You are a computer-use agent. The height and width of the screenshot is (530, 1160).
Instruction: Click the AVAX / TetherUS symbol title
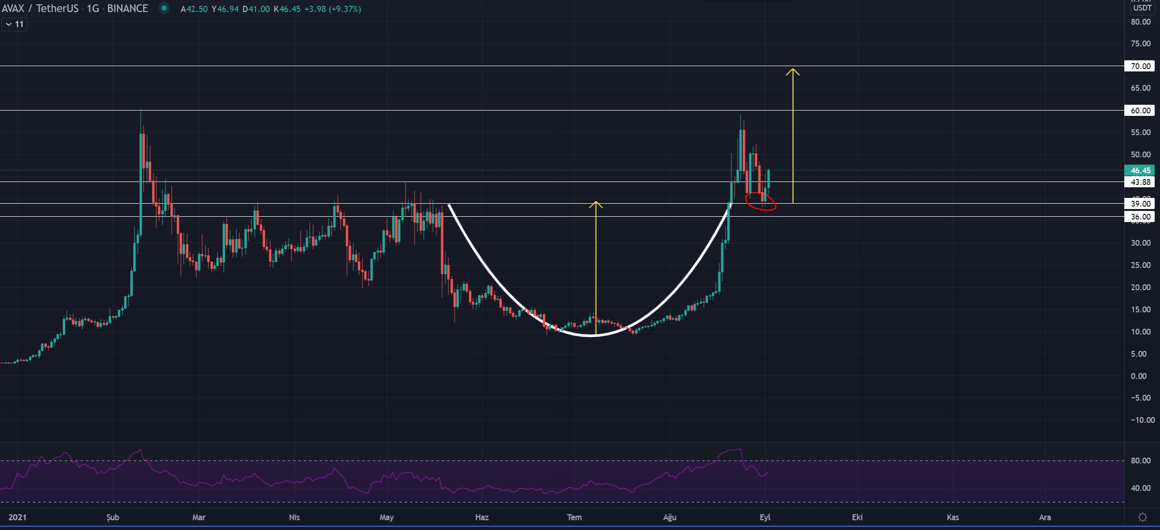click(x=40, y=9)
